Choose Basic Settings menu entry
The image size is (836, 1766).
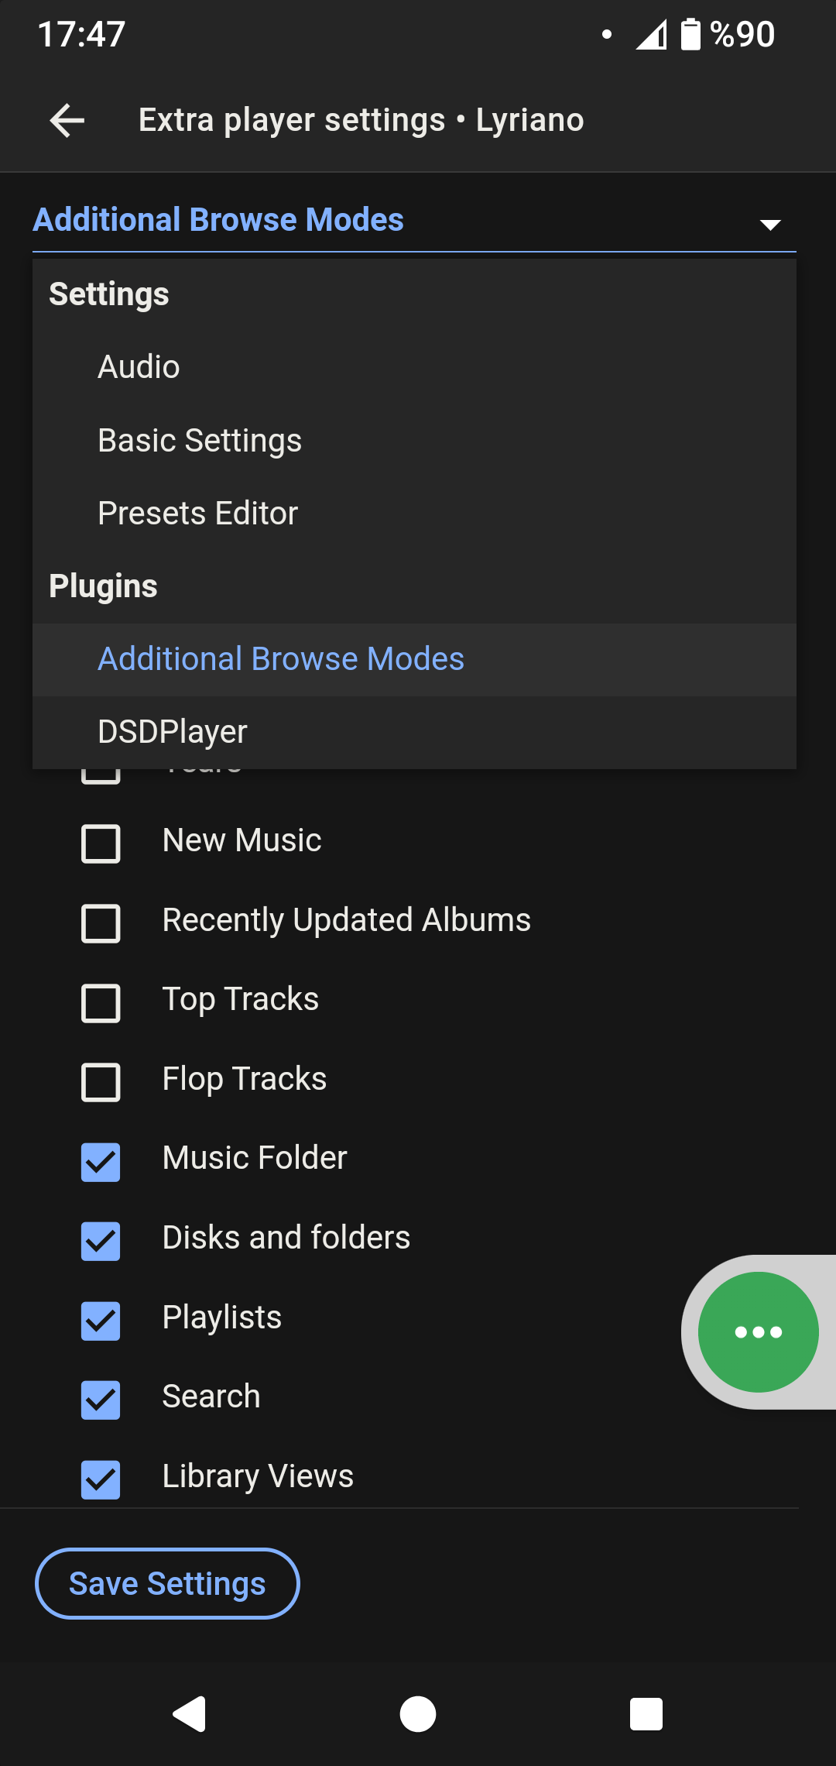tap(414, 440)
